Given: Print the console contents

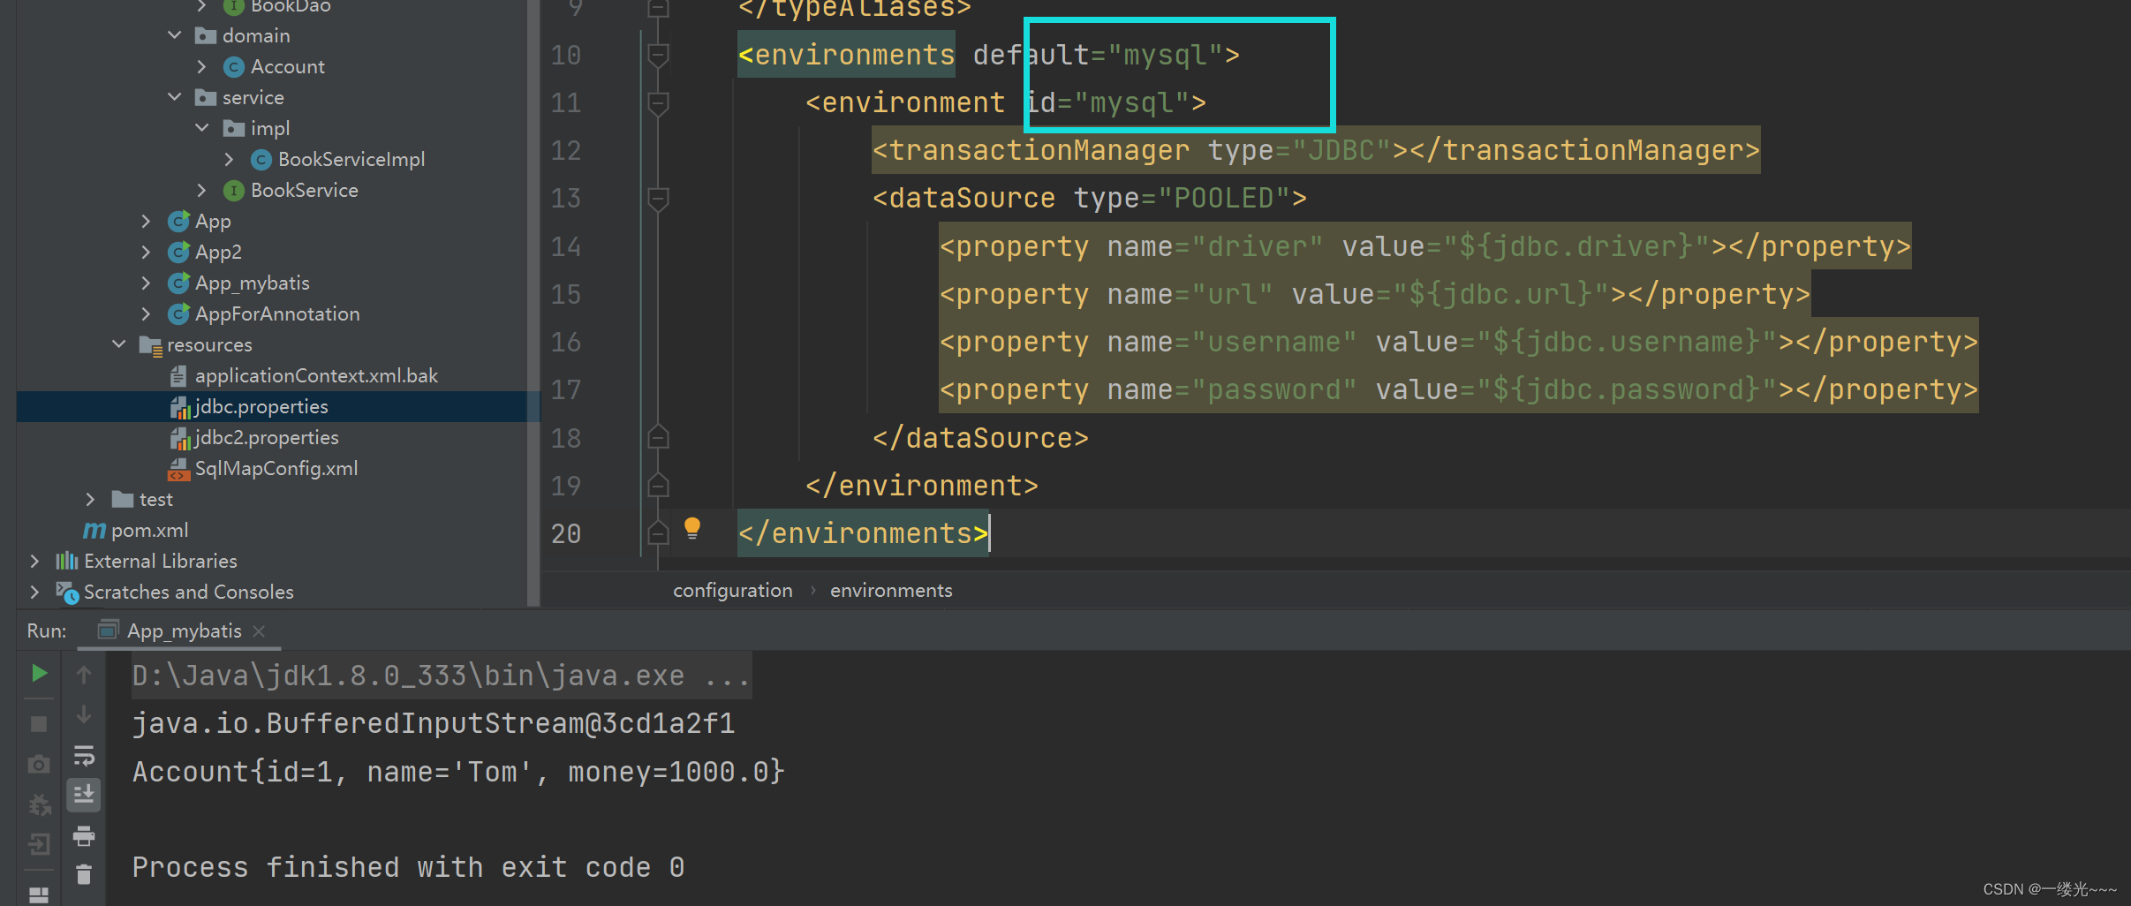Looking at the screenshot, I should click(x=84, y=835).
